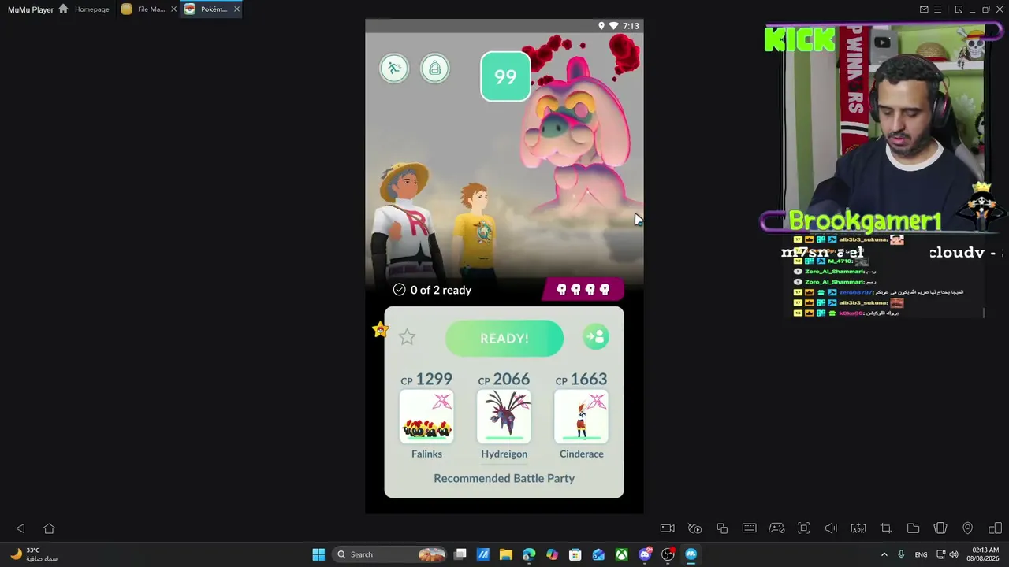This screenshot has height=567, width=1009.
Task: Open Discord from the taskbar
Action: click(645, 554)
